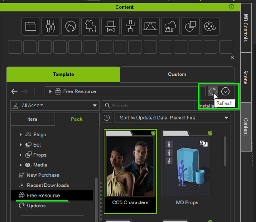This screenshot has height=222, width=256.
Task: Select Recent Downloads in the tree
Action: point(48,185)
